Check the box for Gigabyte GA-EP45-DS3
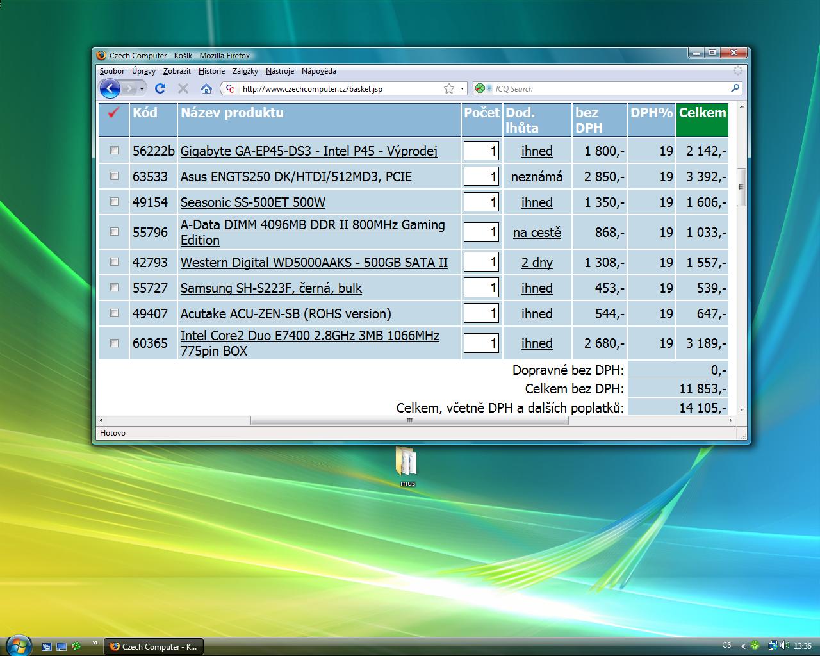Viewport: 820px width, 656px height. 114,151
